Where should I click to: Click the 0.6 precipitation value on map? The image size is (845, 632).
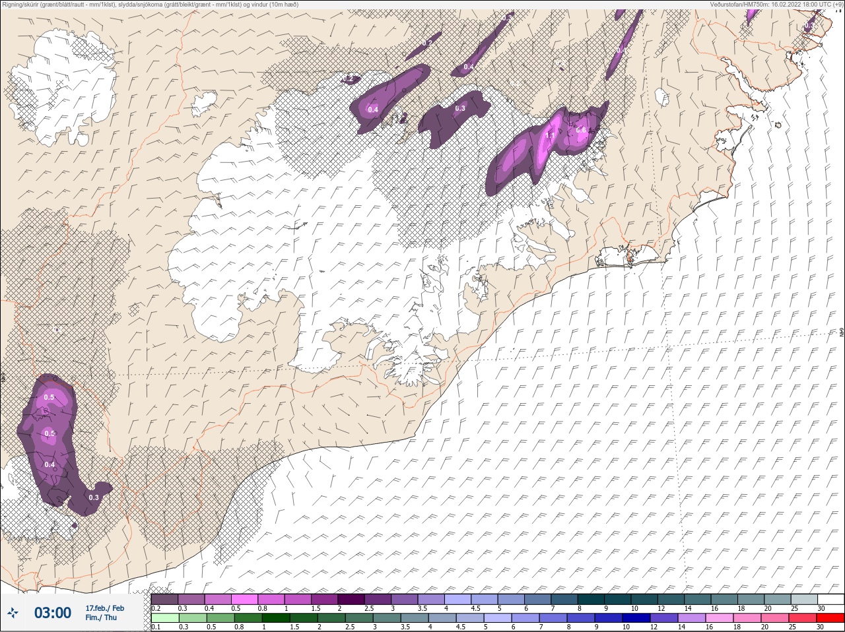[581, 130]
